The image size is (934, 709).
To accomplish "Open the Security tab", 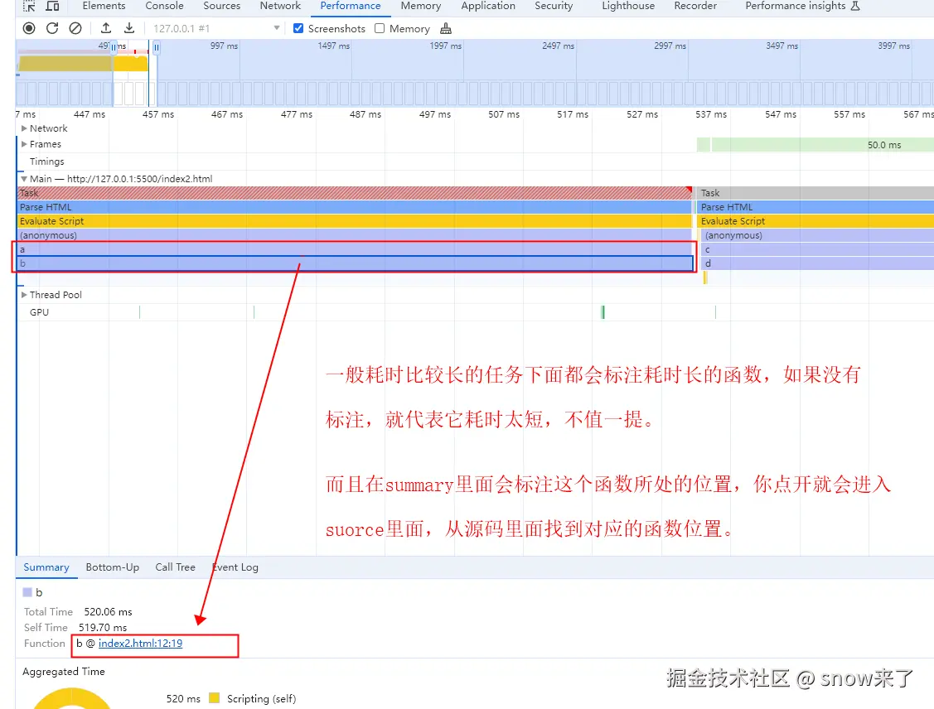I will pos(554,6).
